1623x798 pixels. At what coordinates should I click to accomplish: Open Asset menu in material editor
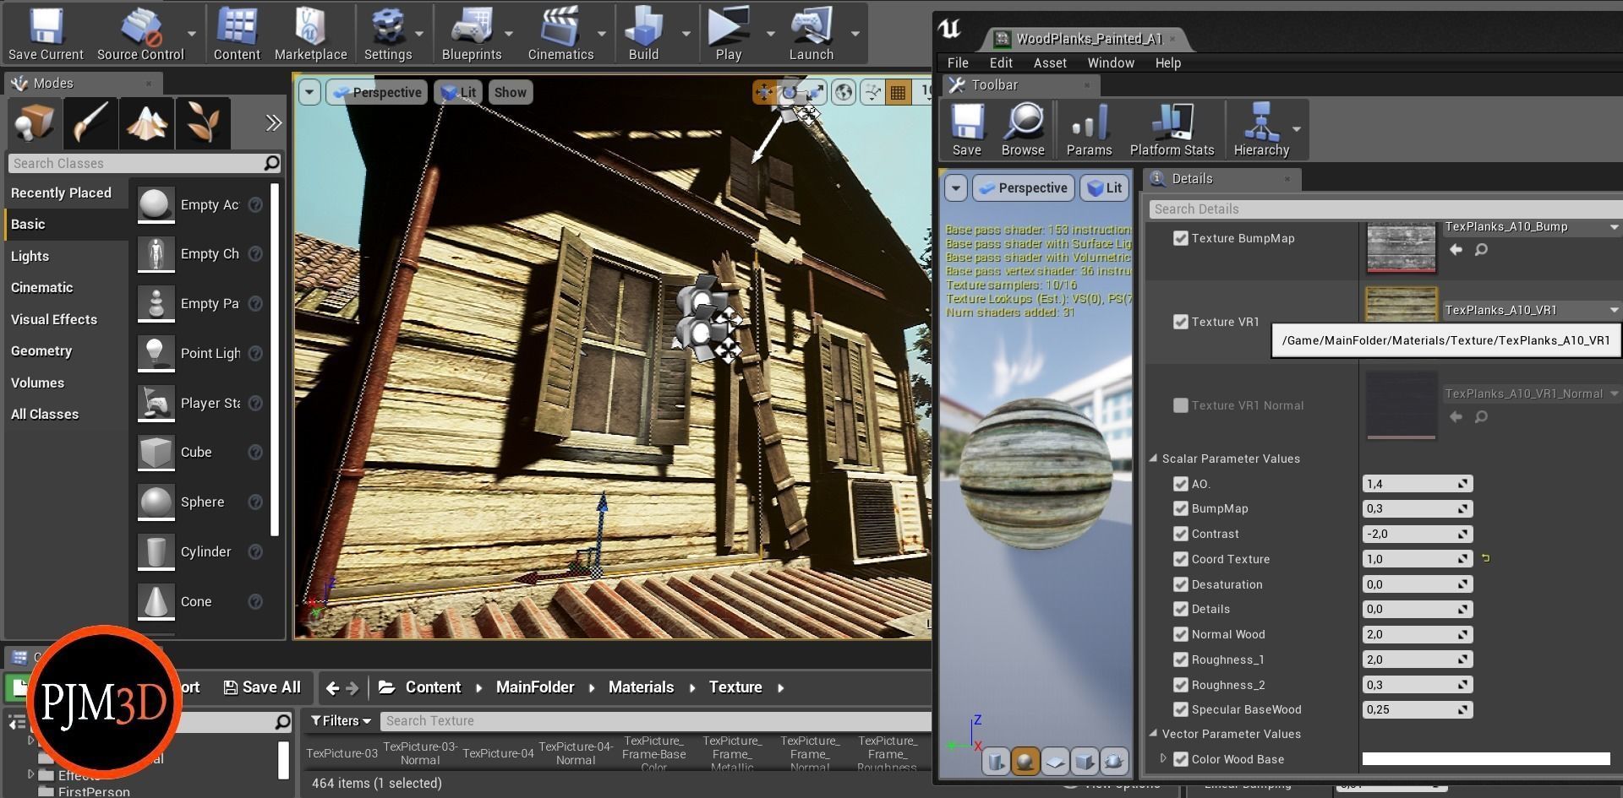[1050, 63]
